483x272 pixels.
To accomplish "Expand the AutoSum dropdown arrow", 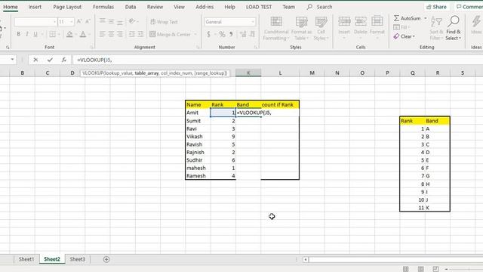I will point(426,18).
